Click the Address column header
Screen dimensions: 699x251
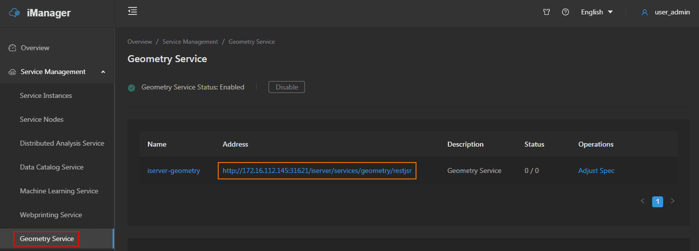pyautogui.click(x=235, y=144)
